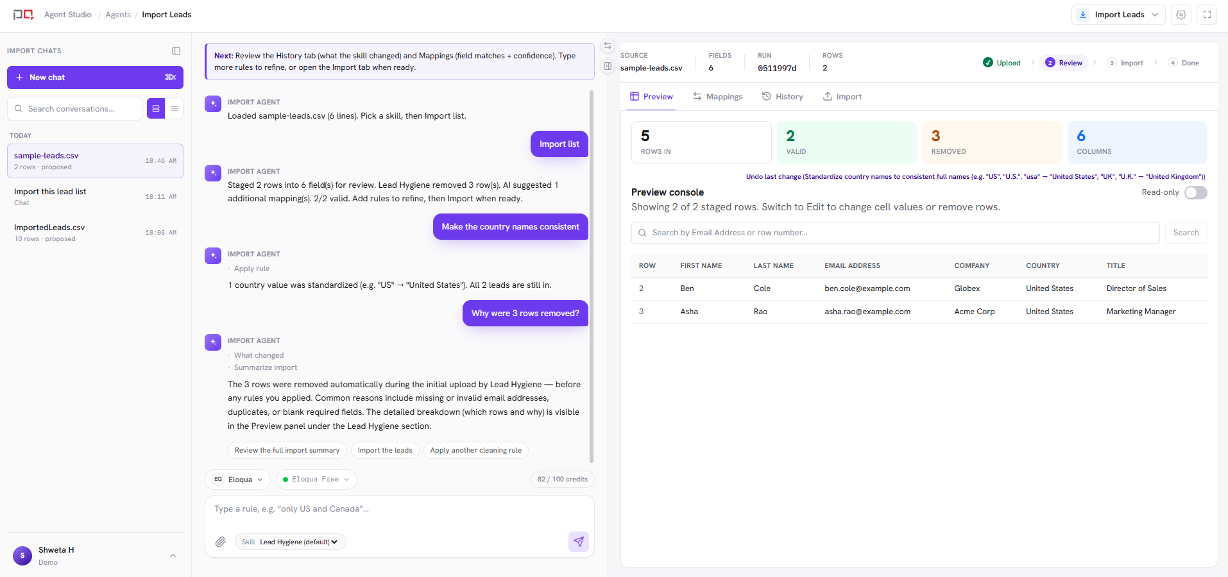
Task: Click the attach file paperclip icon
Action: pyautogui.click(x=221, y=542)
